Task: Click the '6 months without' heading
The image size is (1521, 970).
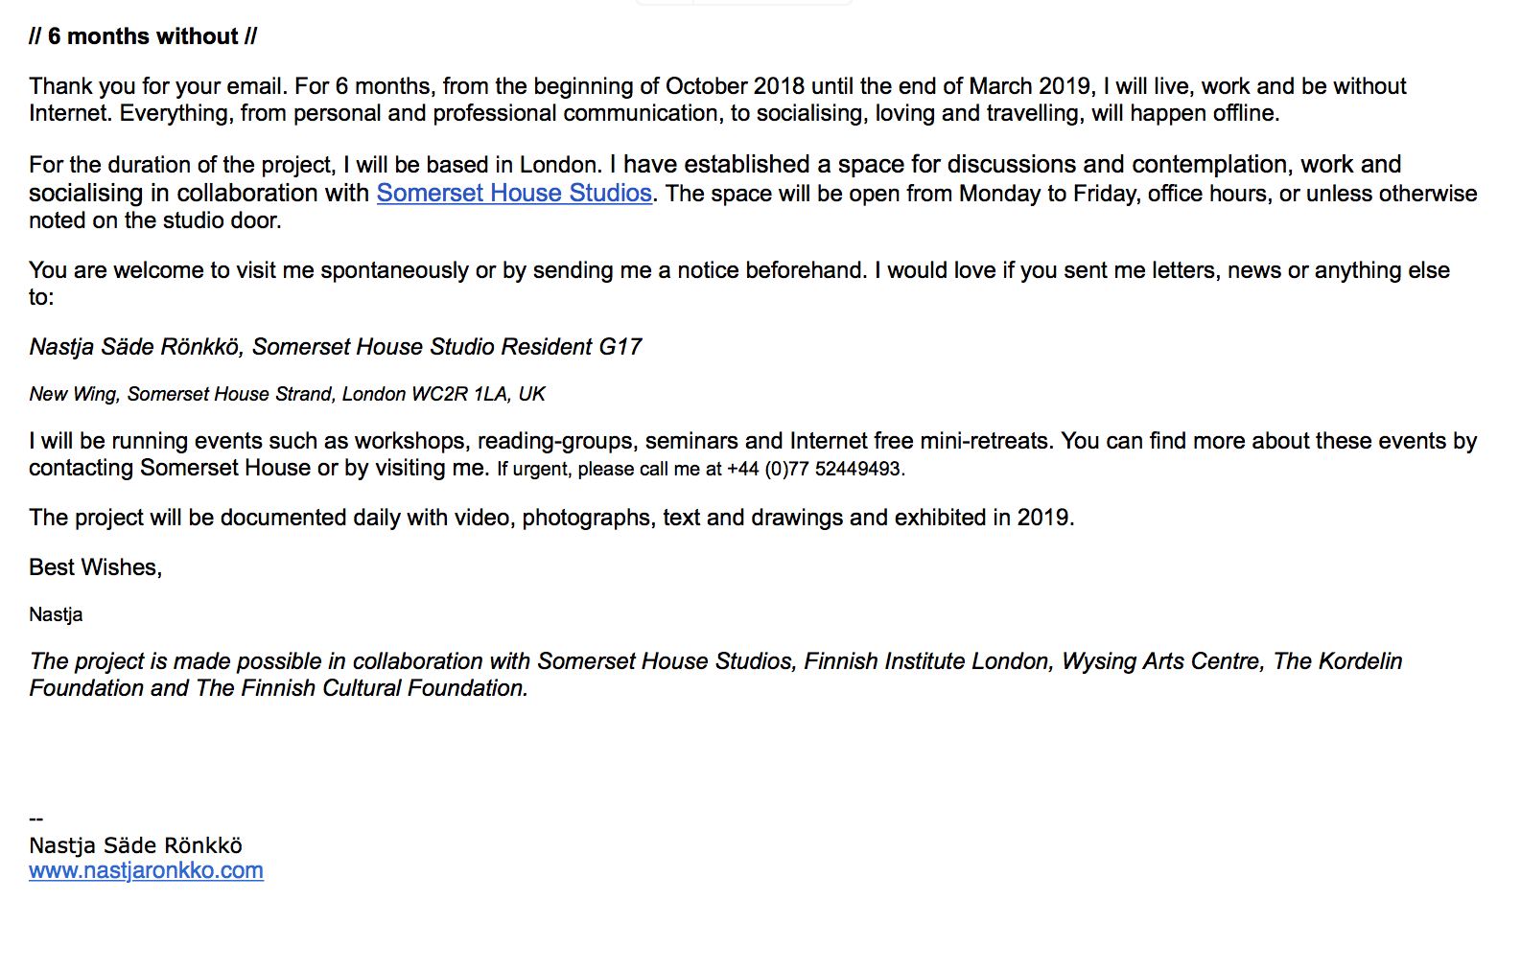Action: click(143, 36)
